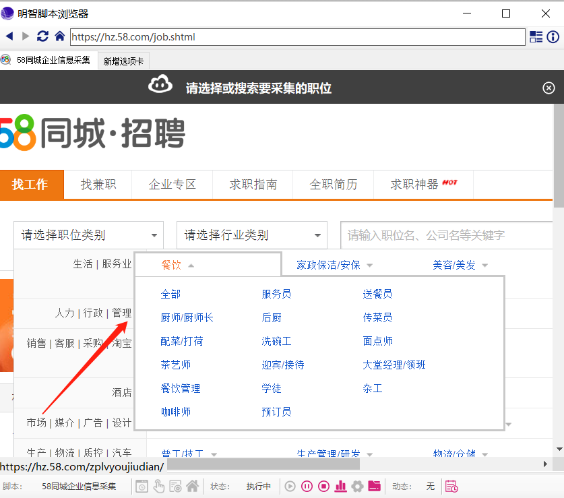Select 全部 in the 餐饮 list
The width and height of the screenshot is (564, 498).
point(170,294)
